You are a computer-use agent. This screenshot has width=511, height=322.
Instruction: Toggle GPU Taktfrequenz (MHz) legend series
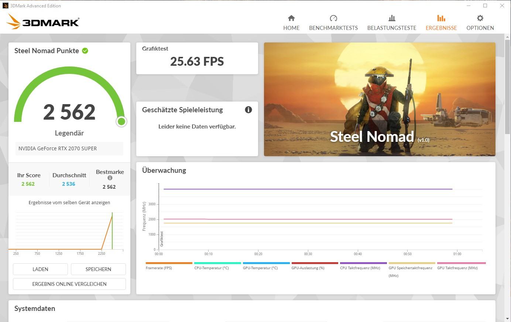pyautogui.click(x=461, y=266)
